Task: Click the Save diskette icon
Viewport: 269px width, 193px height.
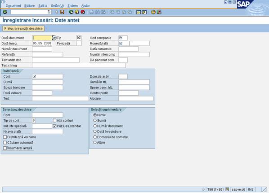Action: 62,12
